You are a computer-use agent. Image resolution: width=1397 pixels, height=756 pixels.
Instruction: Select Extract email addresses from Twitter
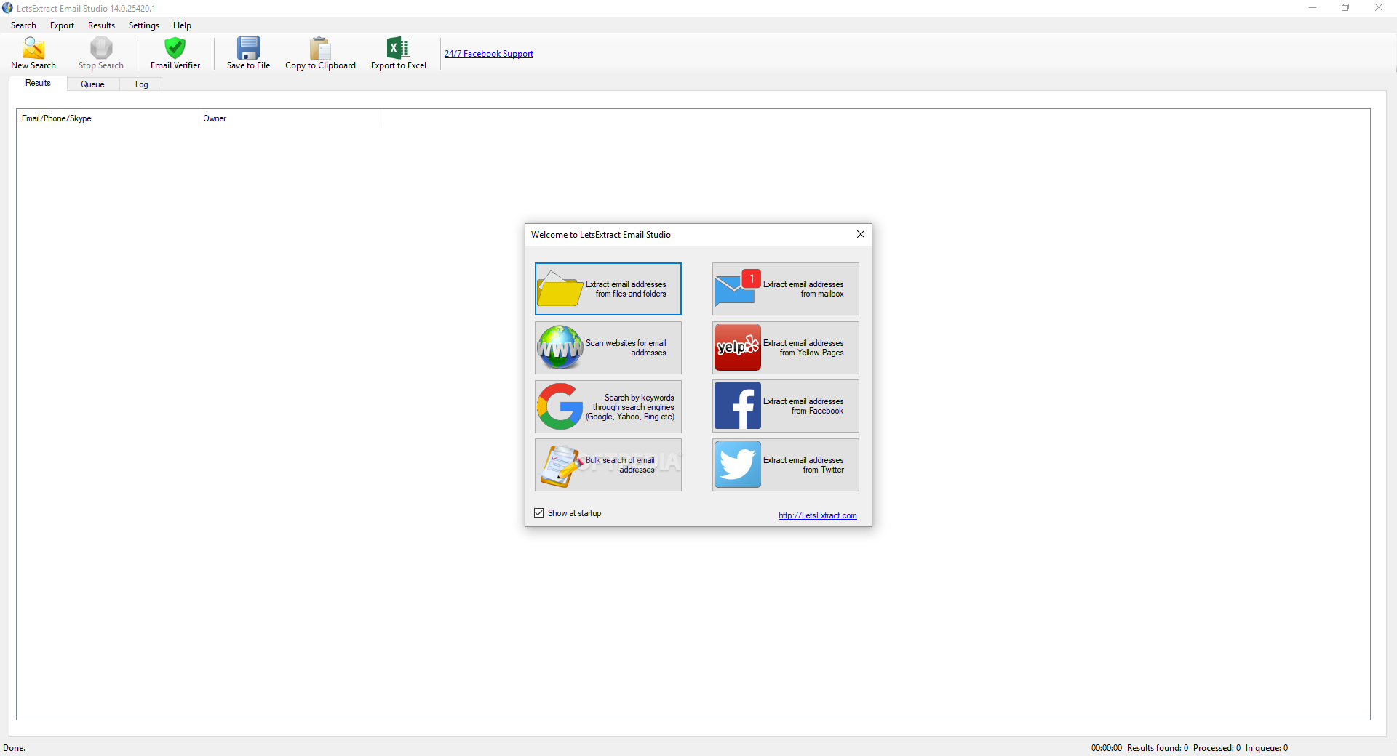[x=786, y=465]
